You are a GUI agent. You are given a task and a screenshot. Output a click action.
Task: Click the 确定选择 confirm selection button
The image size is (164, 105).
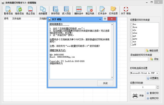coord(152,50)
